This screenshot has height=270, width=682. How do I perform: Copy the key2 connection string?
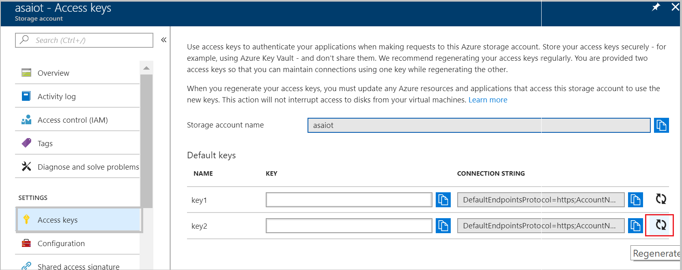[x=635, y=226]
